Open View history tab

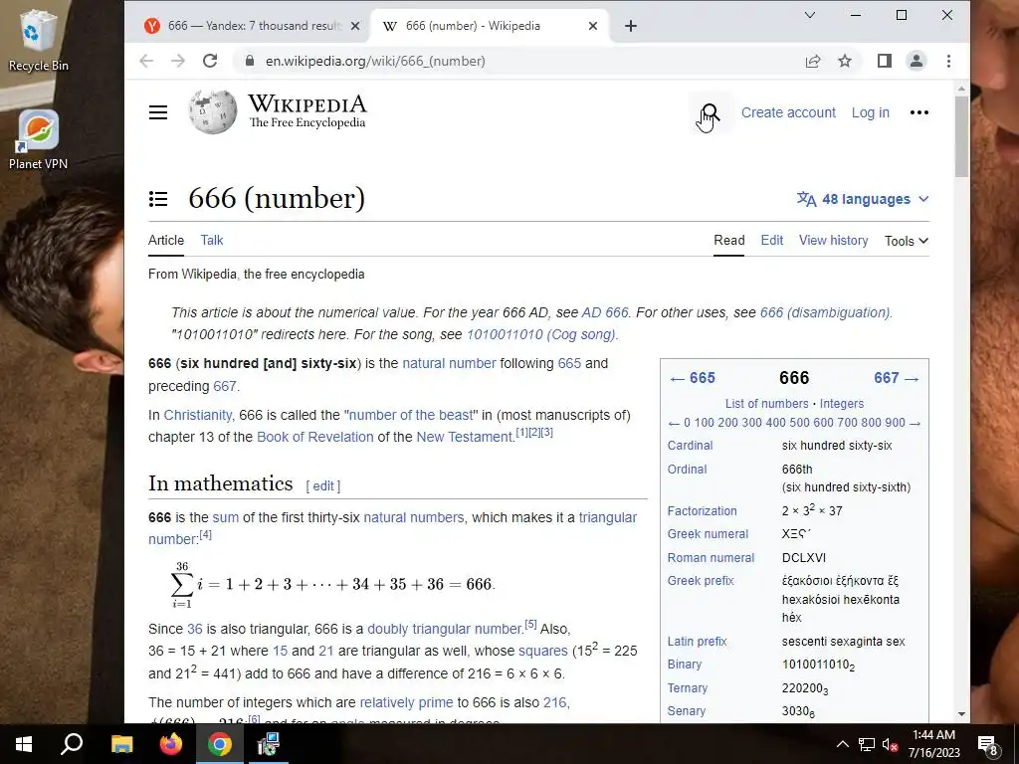coord(833,241)
